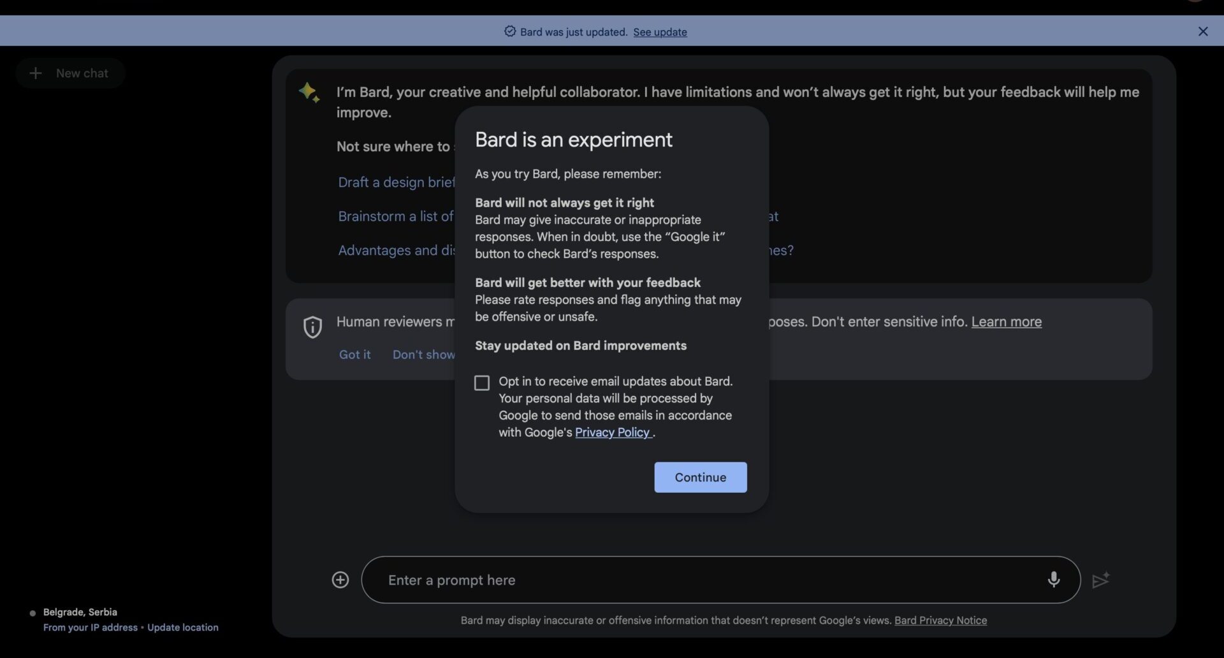Select the Brainstorm a list suggestion

(x=395, y=217)
